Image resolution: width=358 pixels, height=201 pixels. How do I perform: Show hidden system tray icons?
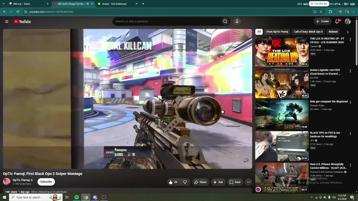(312, 197)
